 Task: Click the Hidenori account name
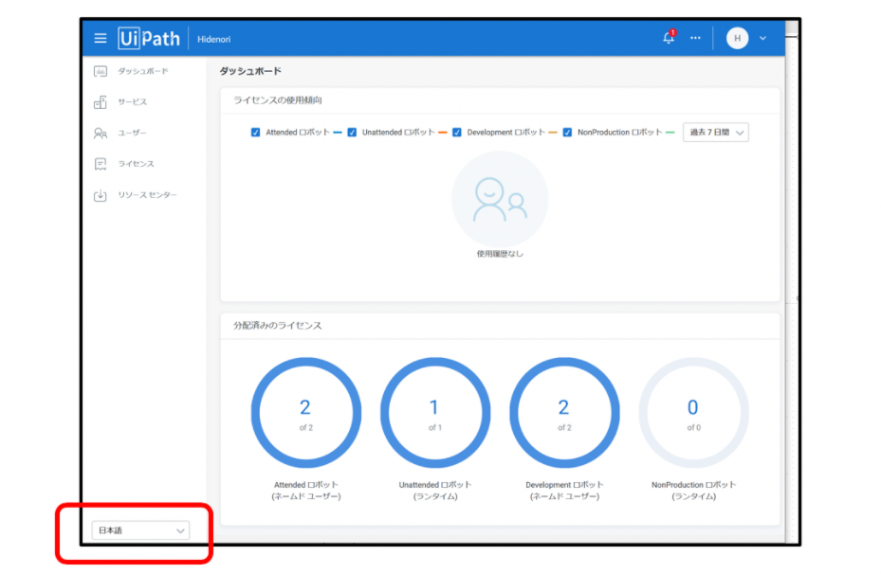(214, 40)
